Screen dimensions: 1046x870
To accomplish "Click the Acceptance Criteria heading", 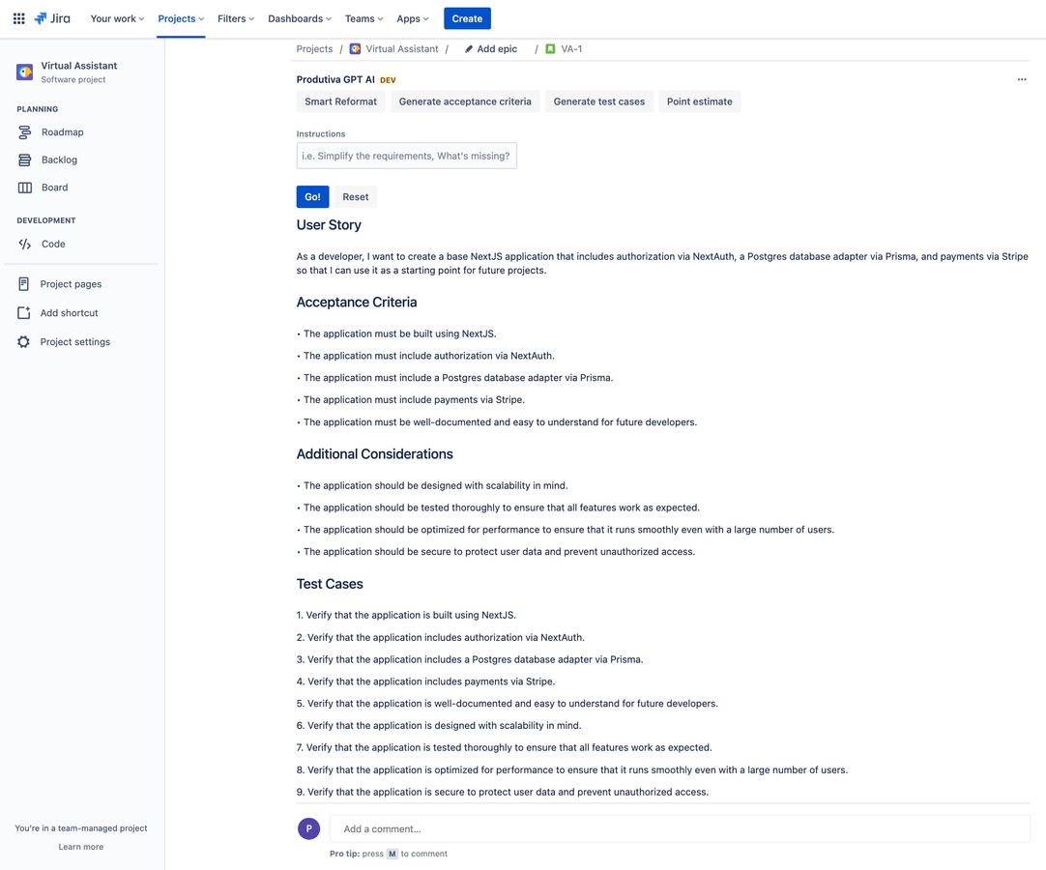I will click(x=356, y=303).
